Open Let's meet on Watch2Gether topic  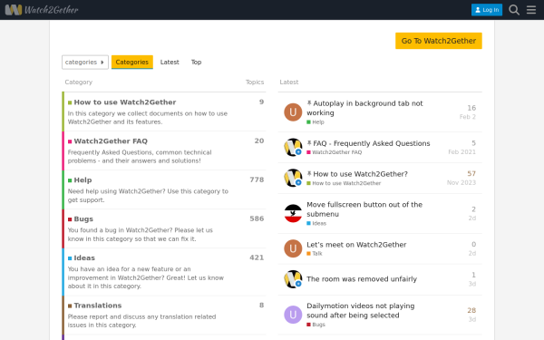click(356, 245)
